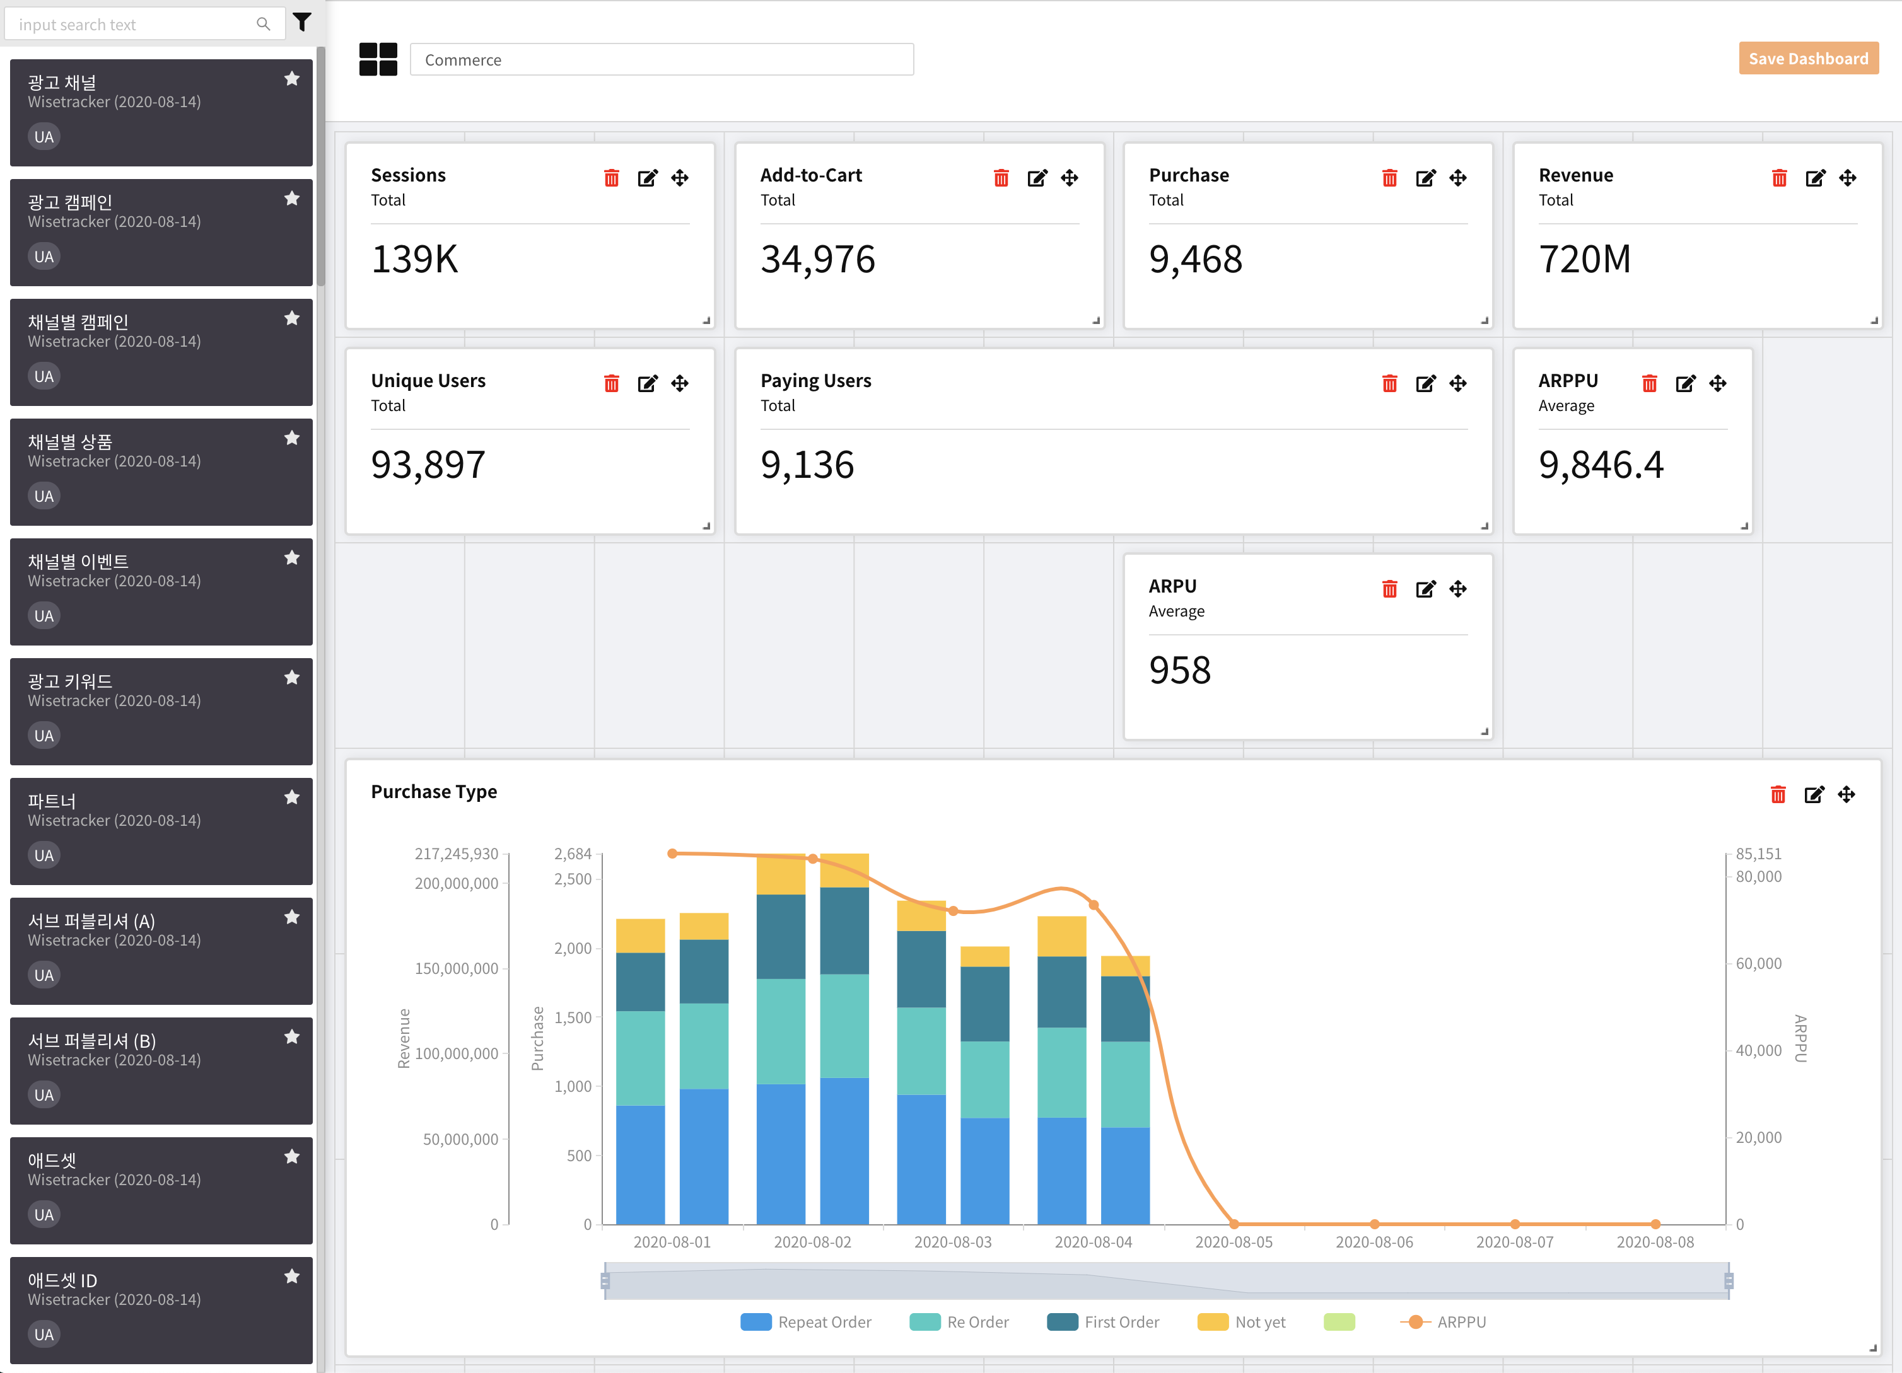Click the Commerce dashboard name field
Screen dimensions: 1902x1373
661,59
